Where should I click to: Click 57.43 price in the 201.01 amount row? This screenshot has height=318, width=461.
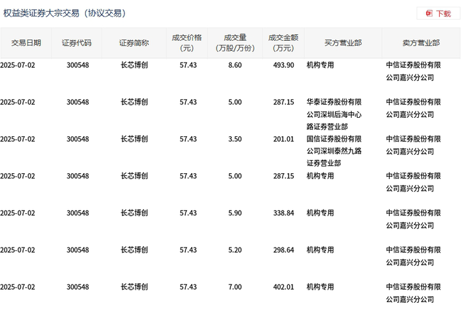188,139
